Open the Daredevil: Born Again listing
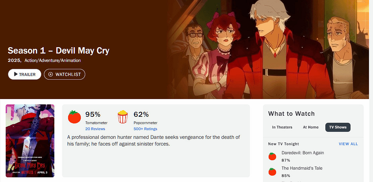 click(303, 153)
